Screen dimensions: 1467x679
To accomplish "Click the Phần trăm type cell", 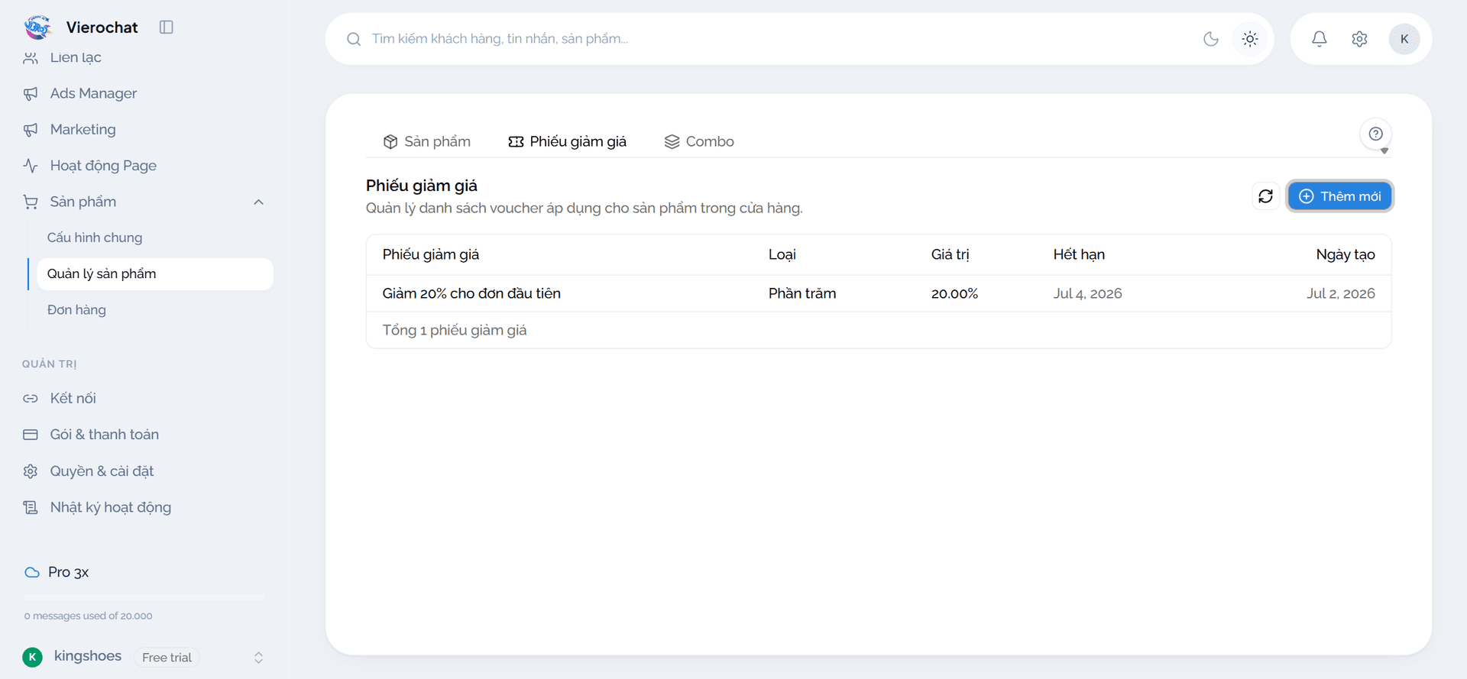I will tap(802, 293).
